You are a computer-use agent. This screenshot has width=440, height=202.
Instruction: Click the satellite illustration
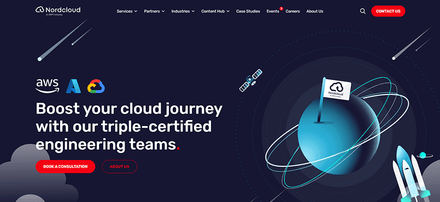(x=250, y=80)
